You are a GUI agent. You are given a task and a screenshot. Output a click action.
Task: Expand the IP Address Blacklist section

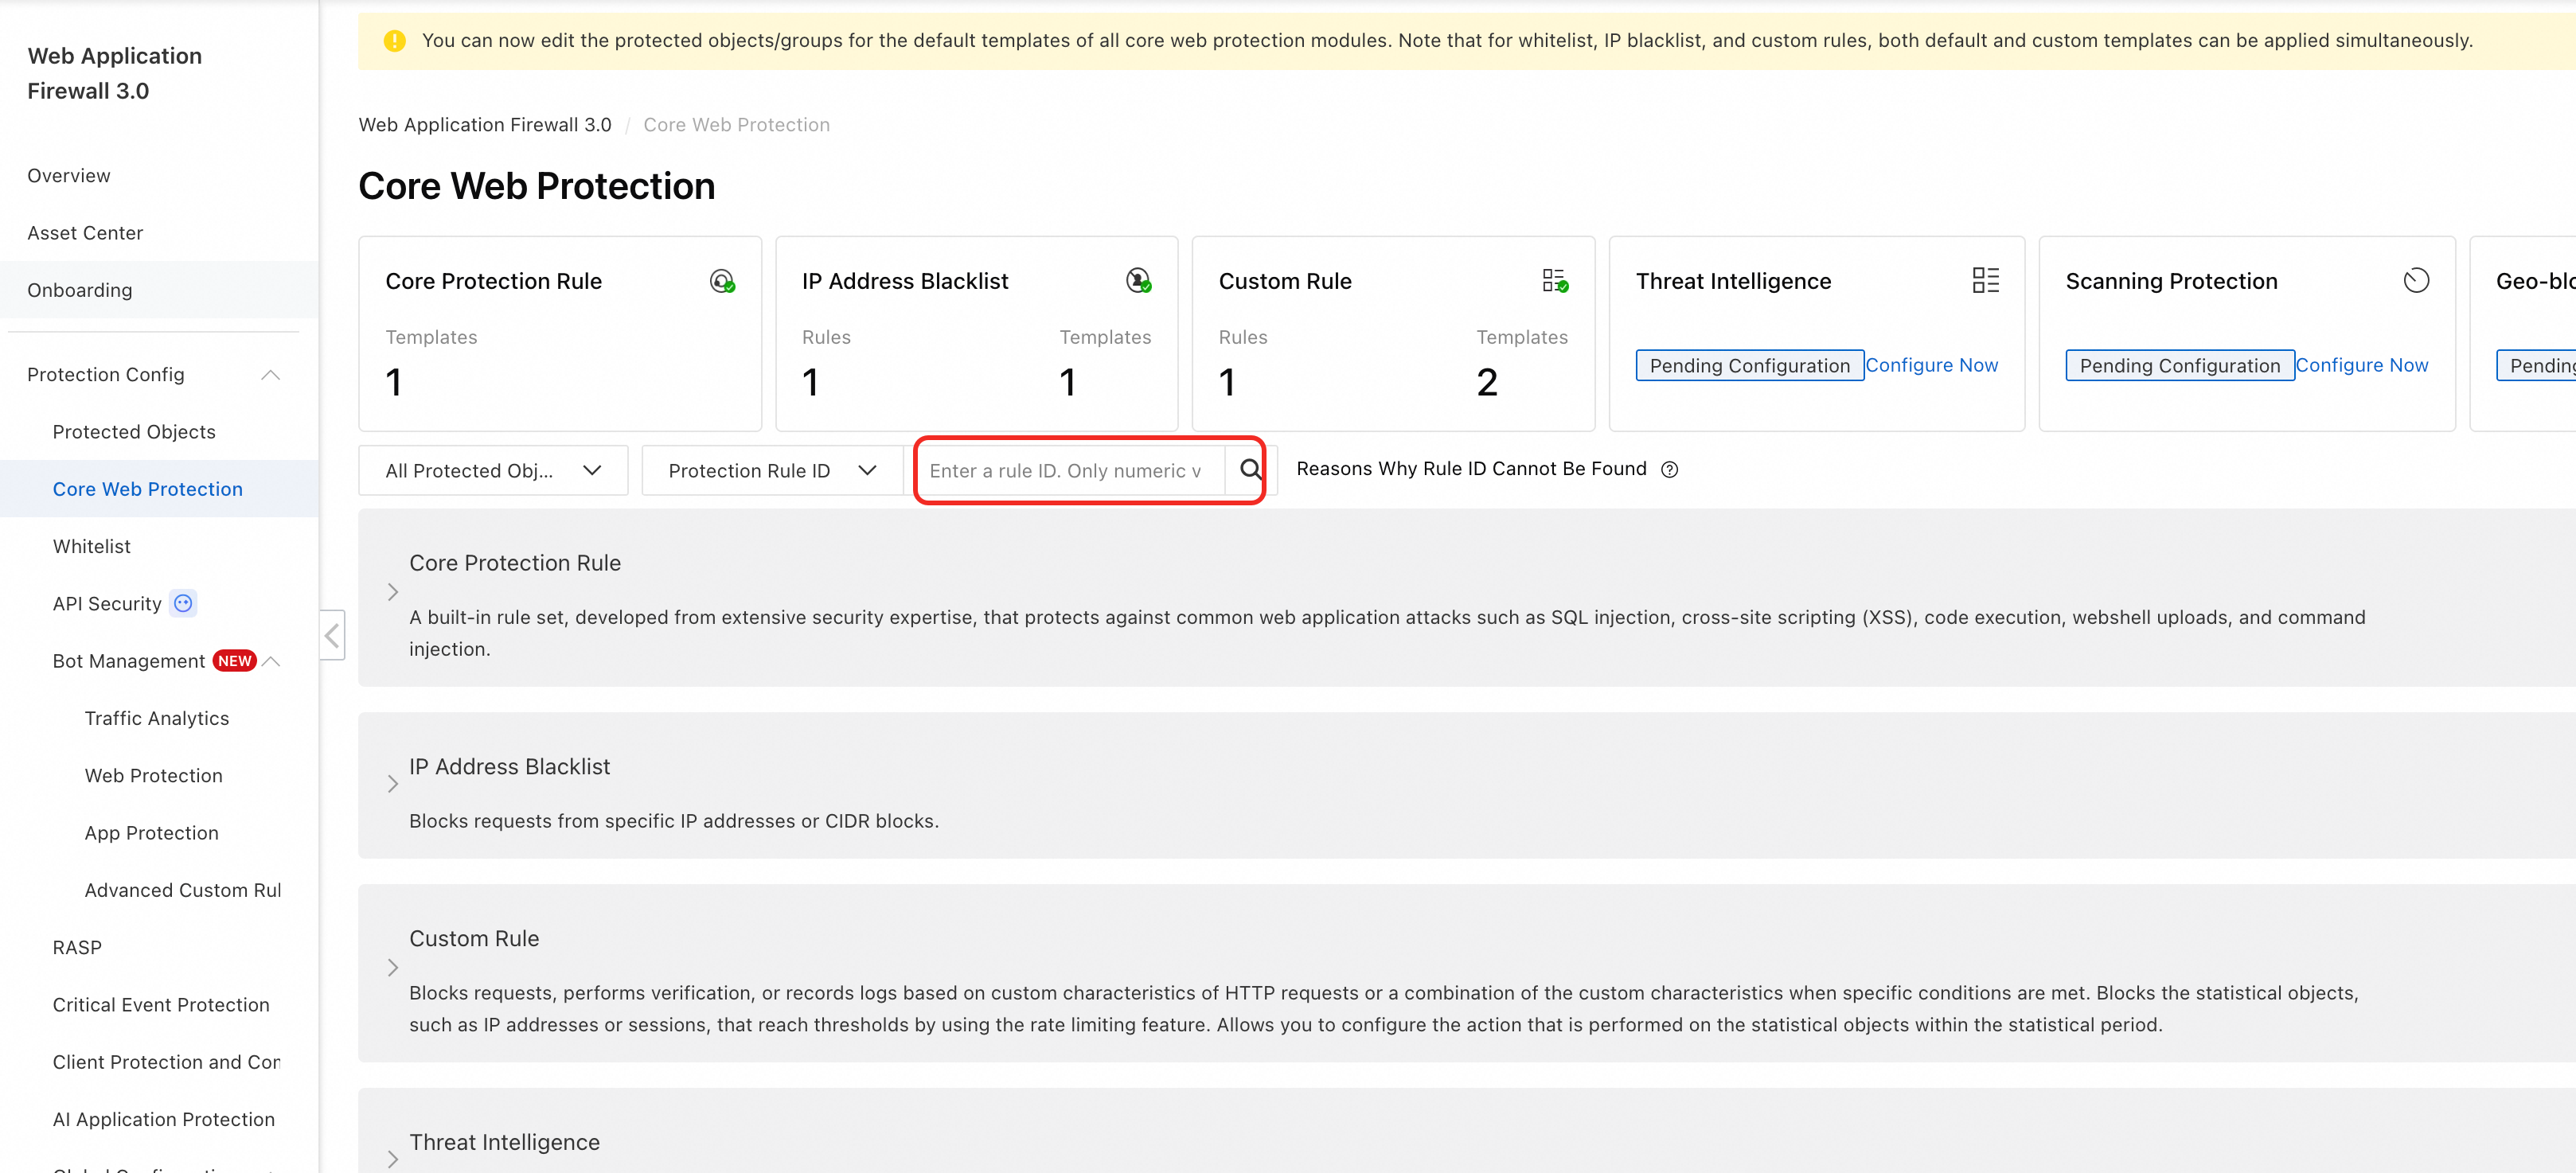(393, 784)
